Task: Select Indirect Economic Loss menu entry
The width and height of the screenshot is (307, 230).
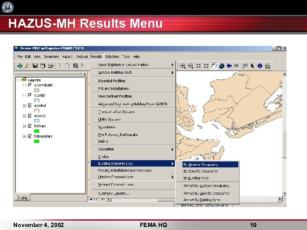Action: 133,184
